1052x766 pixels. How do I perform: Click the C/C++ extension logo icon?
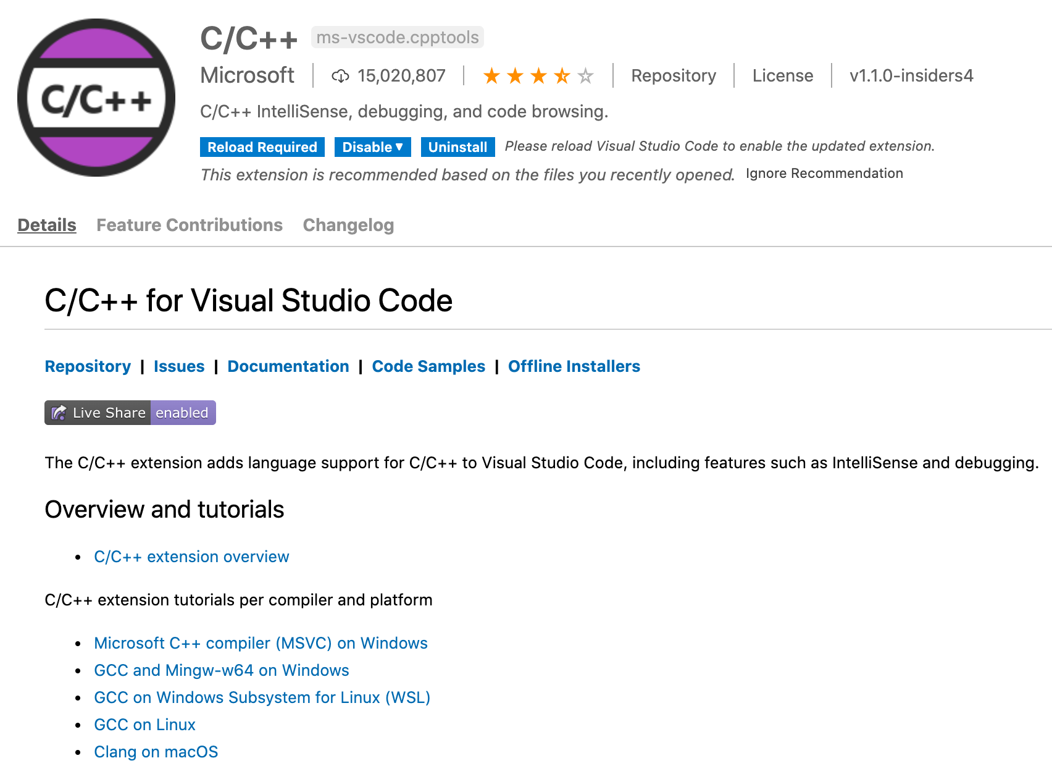[x=96, y=98]
